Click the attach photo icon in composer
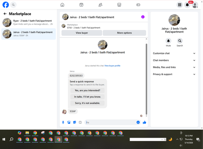The height and width of the screenshot is (149, 203). pos(69,123)
